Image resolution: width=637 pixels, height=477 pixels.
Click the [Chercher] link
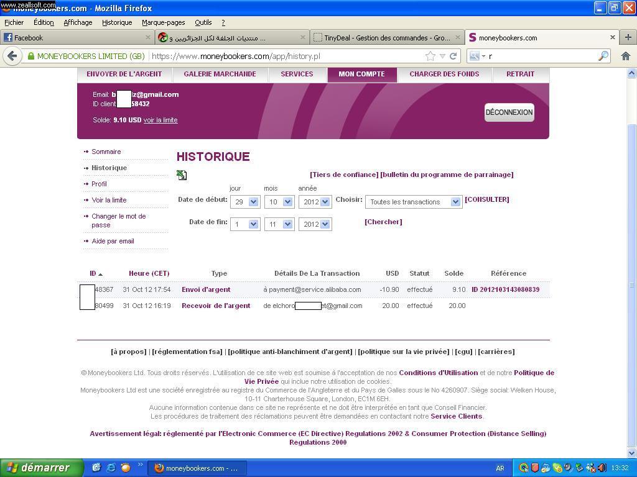tap(383, 222)
